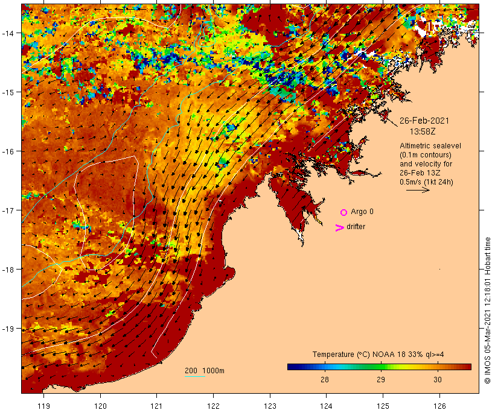Click the 'drifter' legend label
The height and width of the screenshot is (410, 495).
(x=356, y=227)
